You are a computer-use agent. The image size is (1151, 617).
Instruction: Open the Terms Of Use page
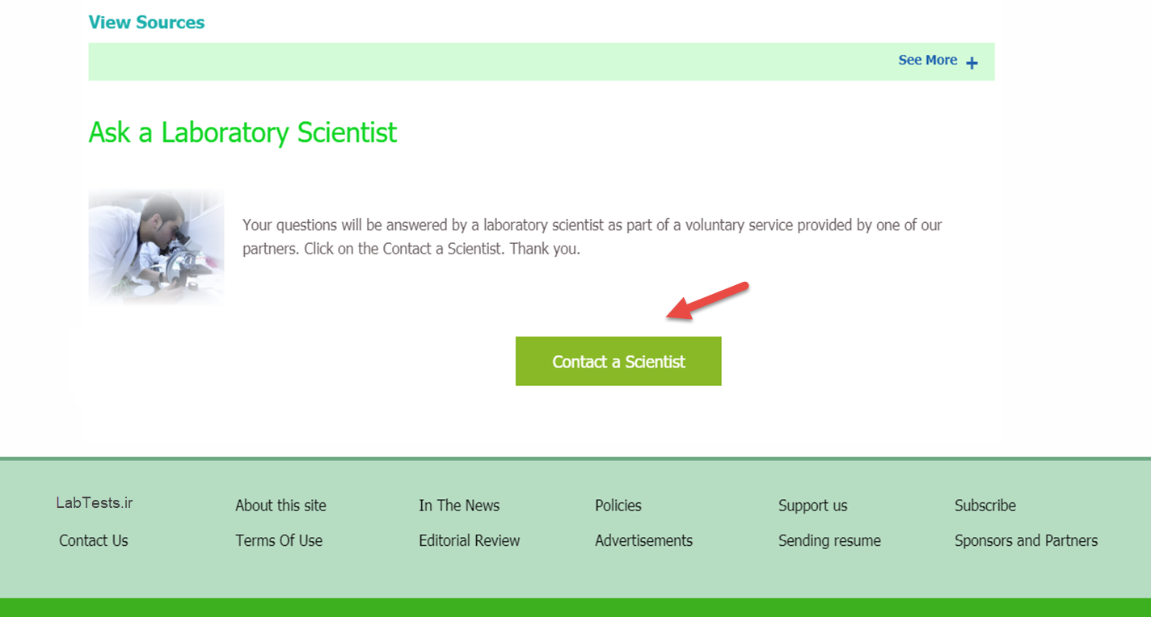coord(279,540)
